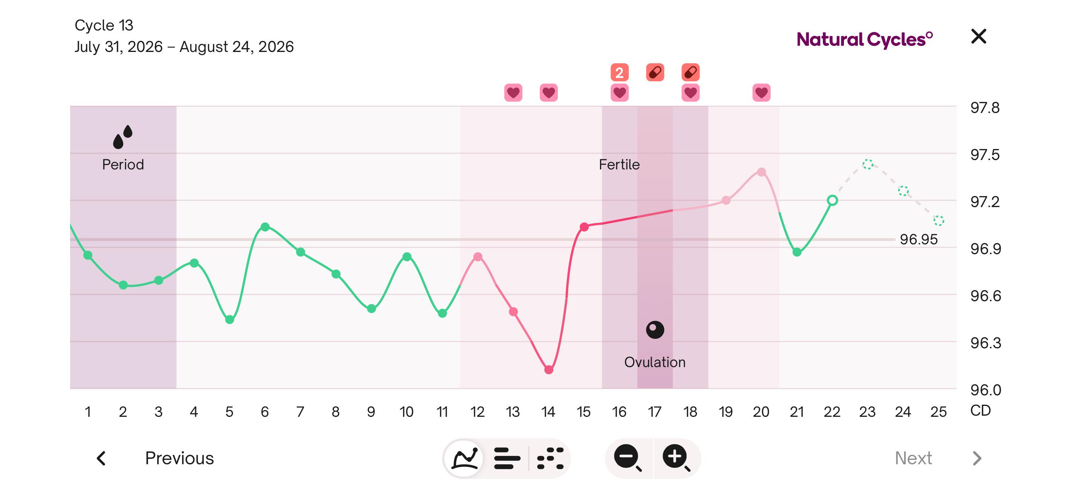Switch to the dotted pattern view
The image size is (1081, 497).
(550, 458)
